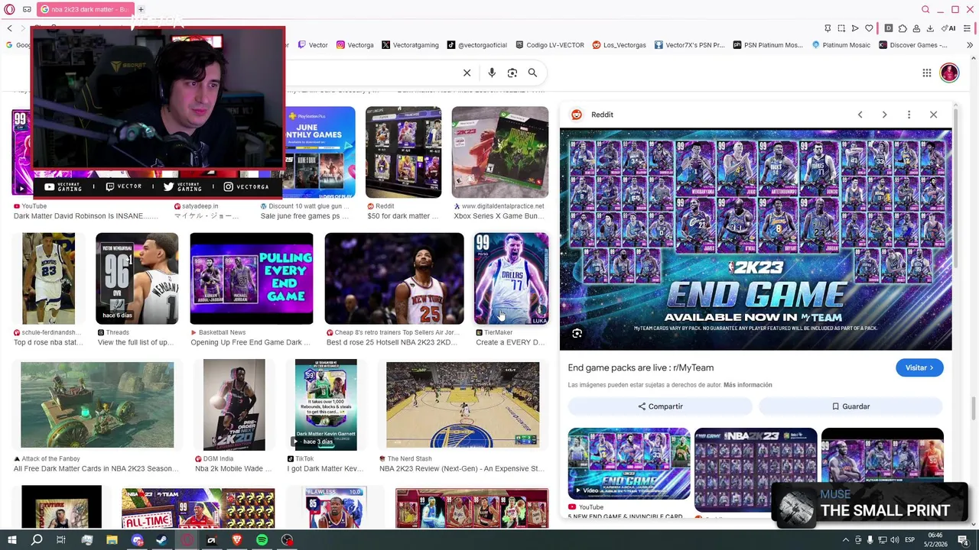
Task: Select the 'nba 2k23 dark matter' tab
Action: (85, 9)
